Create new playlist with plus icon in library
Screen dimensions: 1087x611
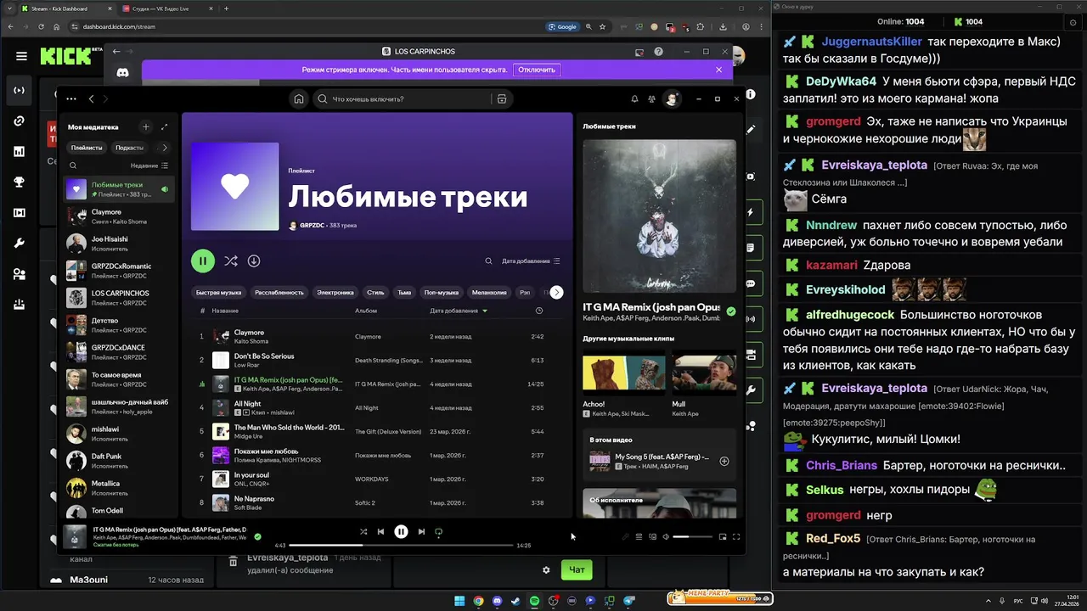pyautogui.click(x=146, y=127)
